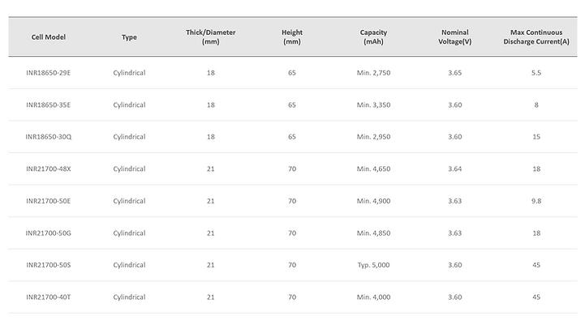Select the INR21700-48X cell model
This screenshot has height=333, width=585.
[x=49, y=169]
